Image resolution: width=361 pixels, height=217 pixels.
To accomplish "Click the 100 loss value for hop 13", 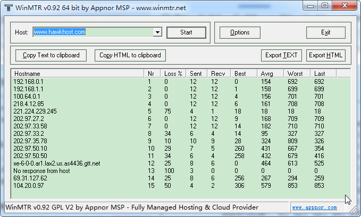I will coord(169,171).
